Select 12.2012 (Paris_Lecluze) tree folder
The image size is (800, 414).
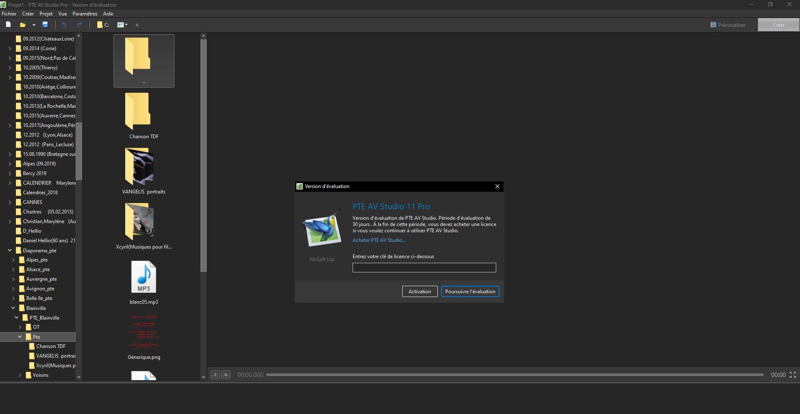pos(45,145)
